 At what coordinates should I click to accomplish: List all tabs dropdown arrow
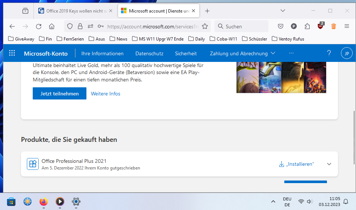[283, 11]
